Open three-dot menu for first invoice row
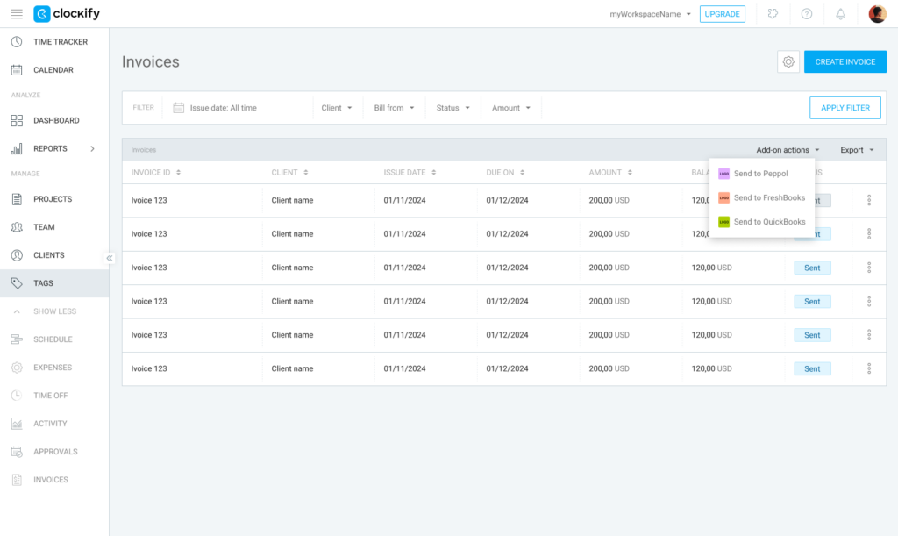The width and height of the screenshot is (898, 536). pos(868,201)
